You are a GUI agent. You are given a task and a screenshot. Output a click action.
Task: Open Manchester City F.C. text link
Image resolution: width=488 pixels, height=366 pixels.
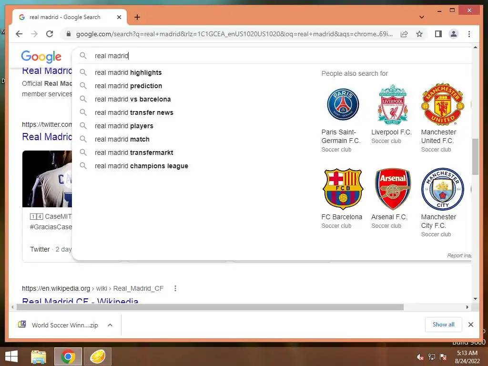click(x=438, y=221)
